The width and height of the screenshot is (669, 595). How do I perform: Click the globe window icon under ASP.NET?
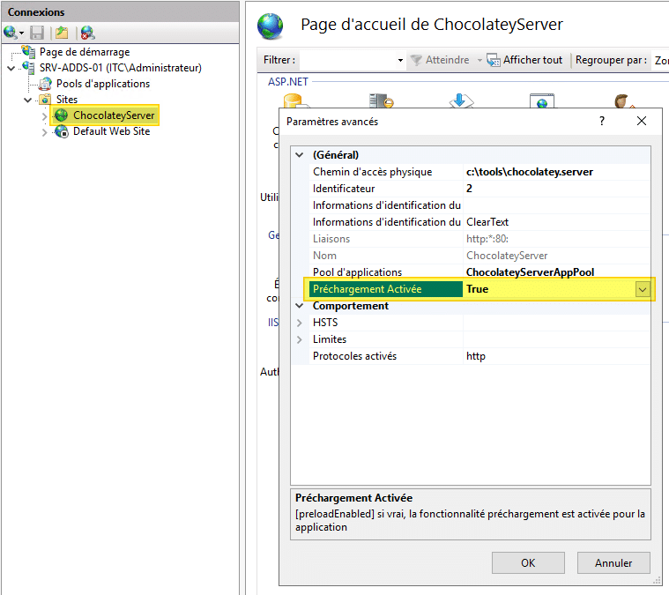tap(542, 100)
